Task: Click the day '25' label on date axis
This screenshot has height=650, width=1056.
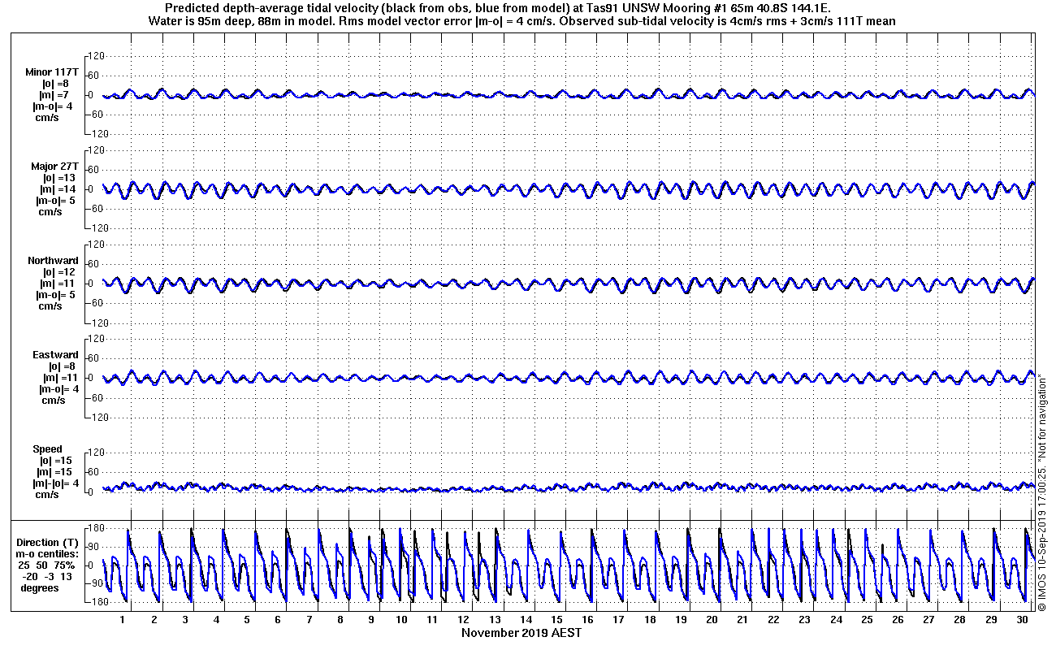Action: click(867, 620)
